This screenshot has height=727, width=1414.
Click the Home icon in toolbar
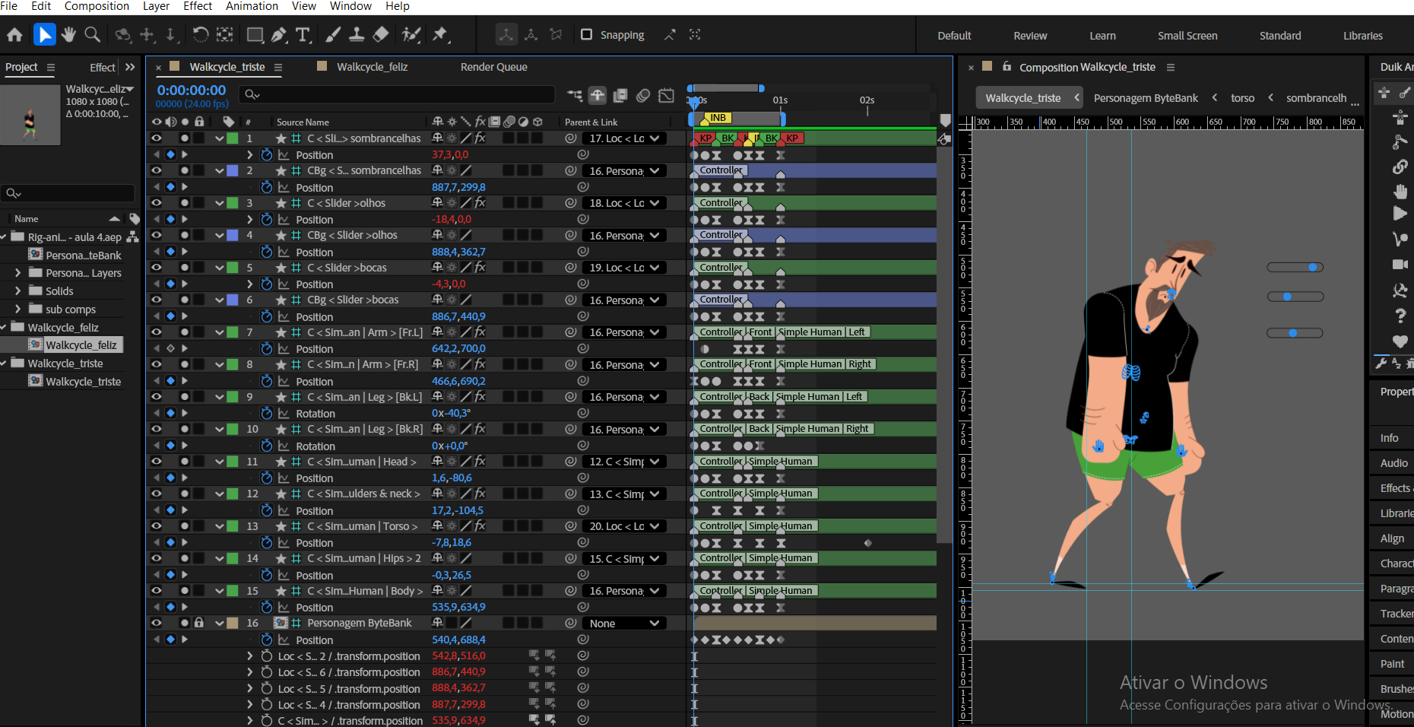coord(14,35)
